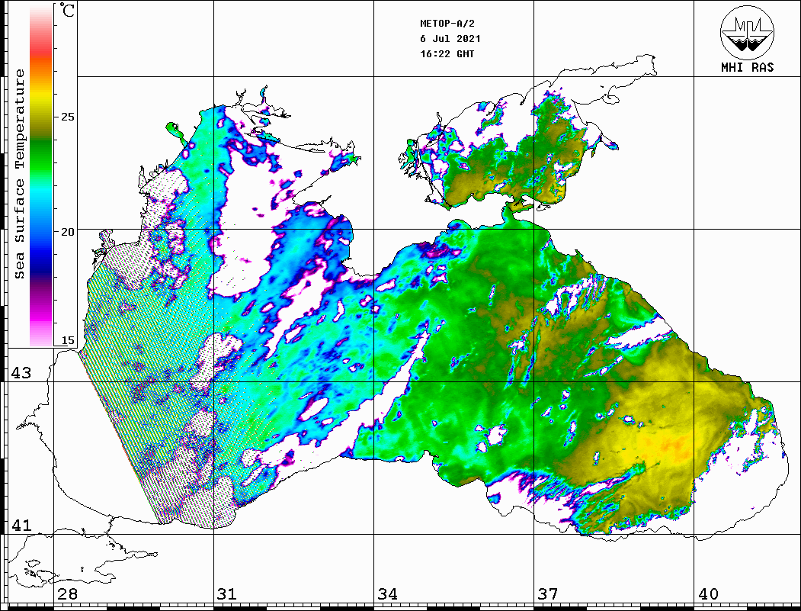
Task: Click longitude label 34
Action: pos(387,594)
